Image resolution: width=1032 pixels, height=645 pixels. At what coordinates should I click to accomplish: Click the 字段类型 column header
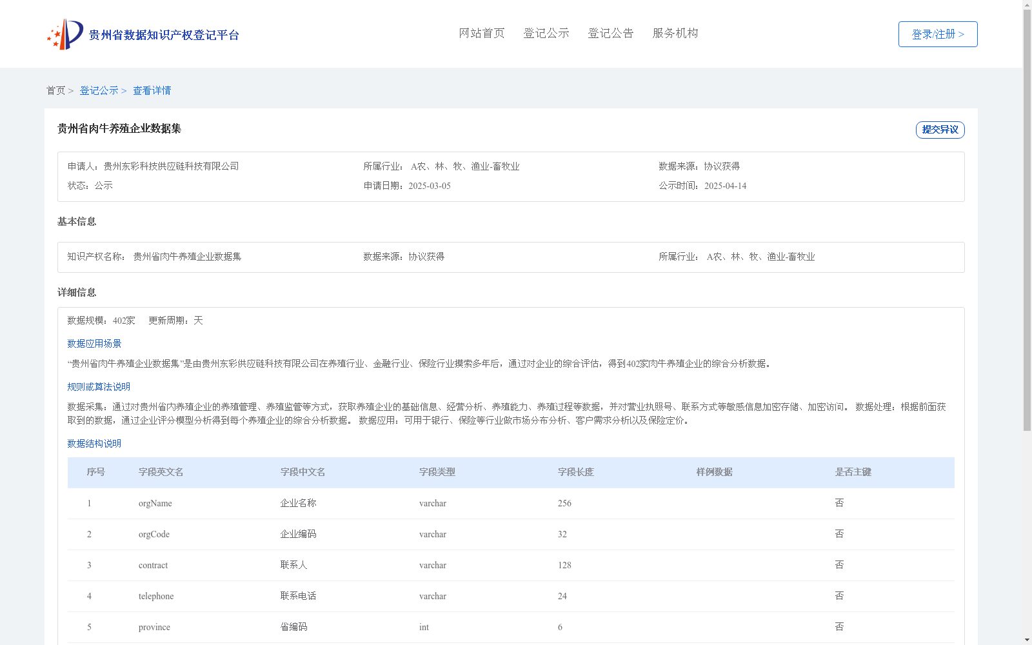coord(437,472)
